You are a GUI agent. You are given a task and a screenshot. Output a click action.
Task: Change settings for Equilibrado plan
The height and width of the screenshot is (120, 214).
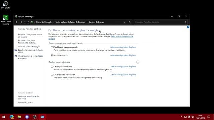[123, 47]
